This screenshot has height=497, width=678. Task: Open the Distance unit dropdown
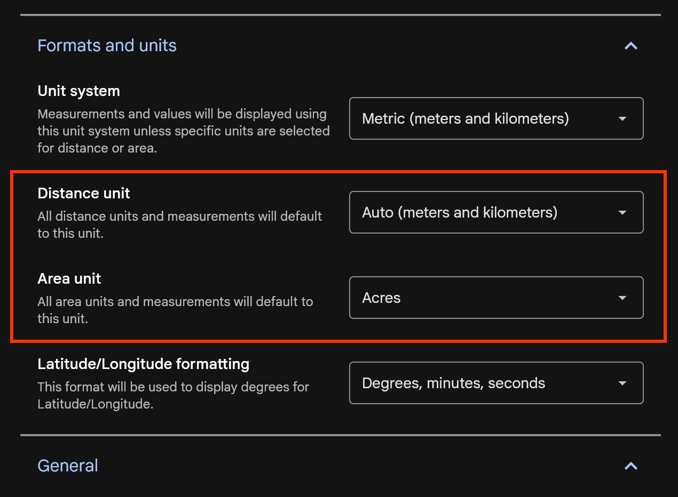(496, 212)
